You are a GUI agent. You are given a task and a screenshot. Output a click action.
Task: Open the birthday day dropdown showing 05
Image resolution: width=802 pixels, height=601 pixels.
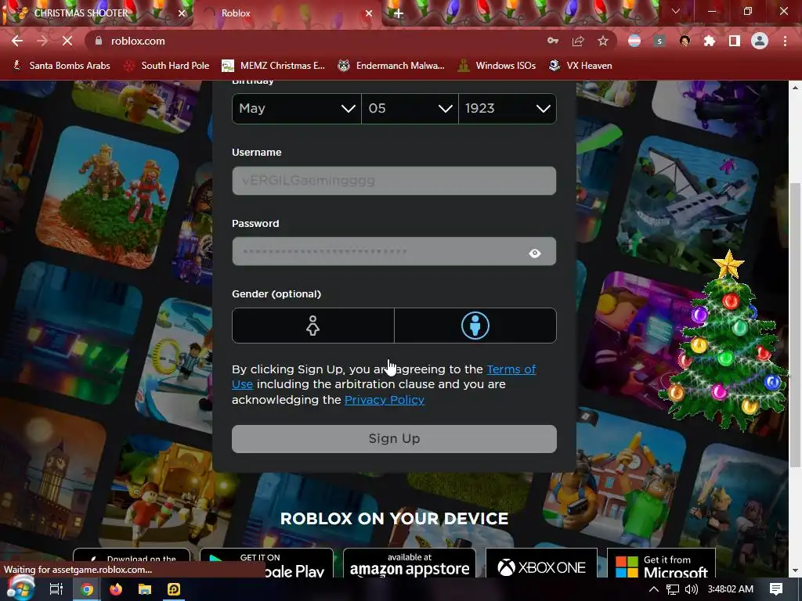[410, 108]
